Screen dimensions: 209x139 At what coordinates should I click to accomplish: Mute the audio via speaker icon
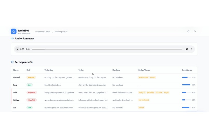187,49
